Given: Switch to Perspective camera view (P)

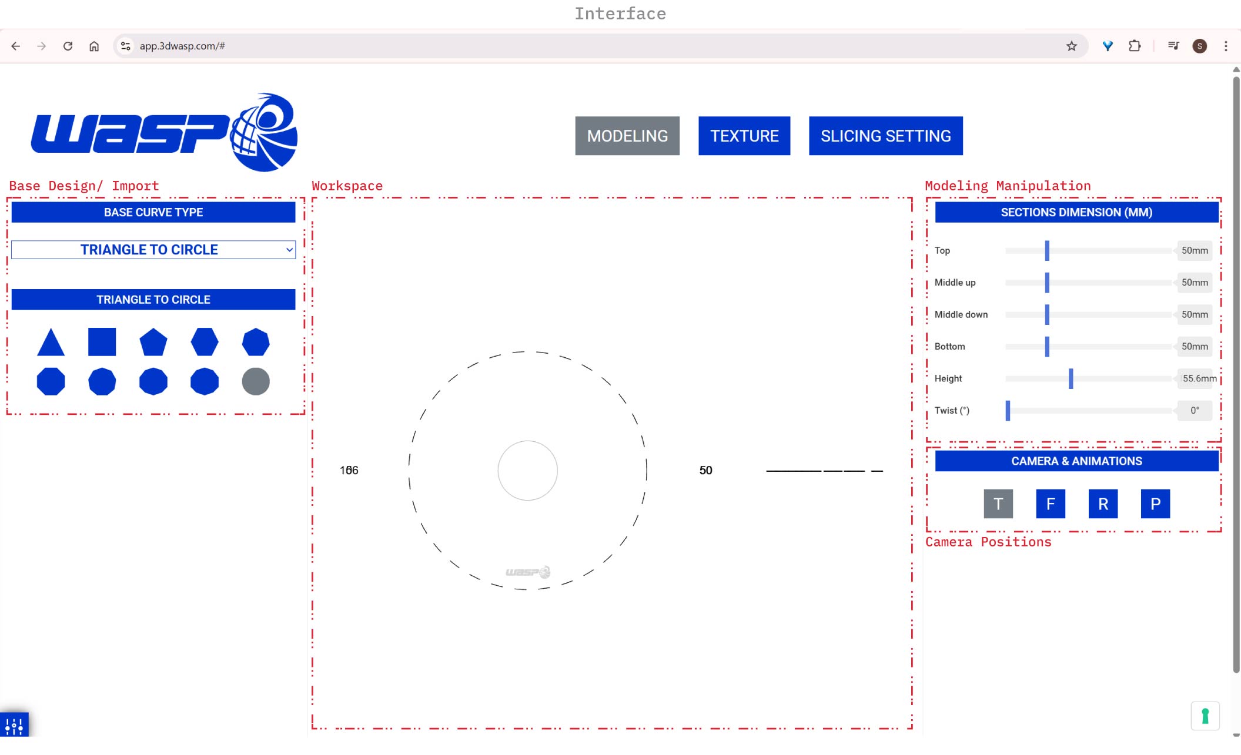Looking at the screenshot, I should tap(1155, 504).
